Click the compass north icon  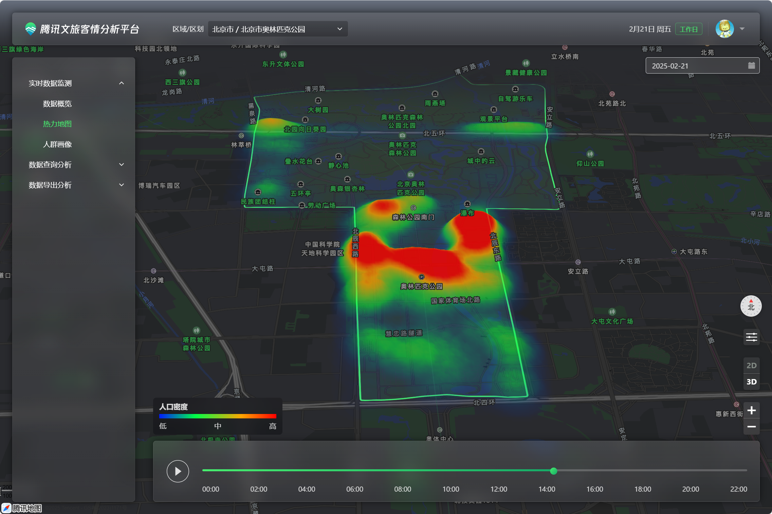751,306
